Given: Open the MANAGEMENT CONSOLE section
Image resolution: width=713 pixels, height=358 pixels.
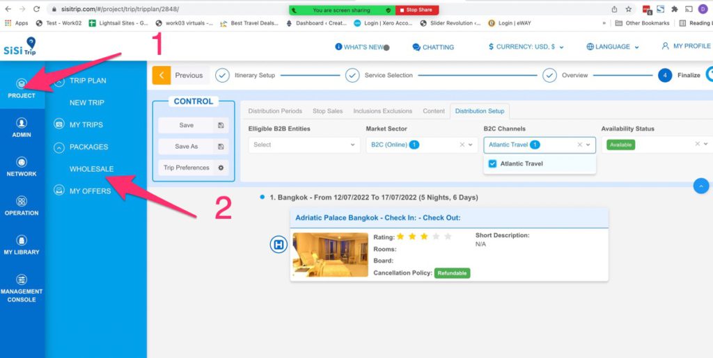Looking at the screenshot, I should pos(22,288).
